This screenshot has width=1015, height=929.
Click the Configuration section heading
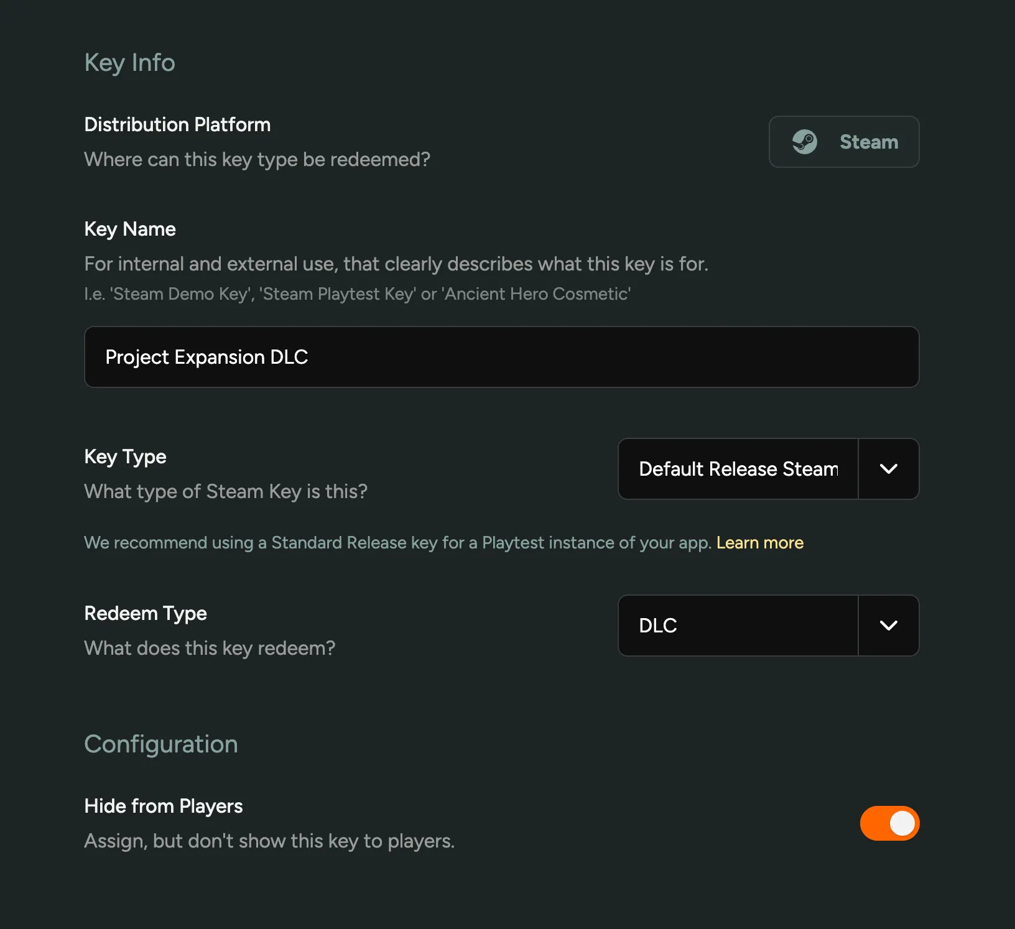pos(160,744)
